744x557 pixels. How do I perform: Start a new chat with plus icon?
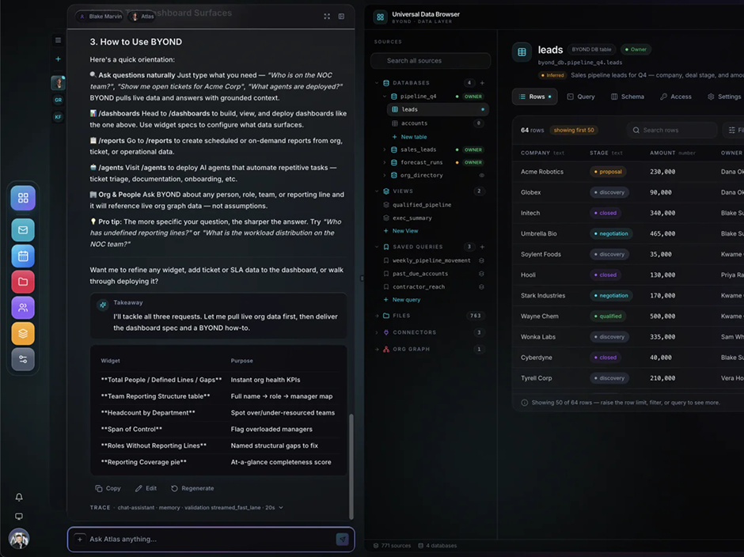pyautogui.click(x=58, y=59)
